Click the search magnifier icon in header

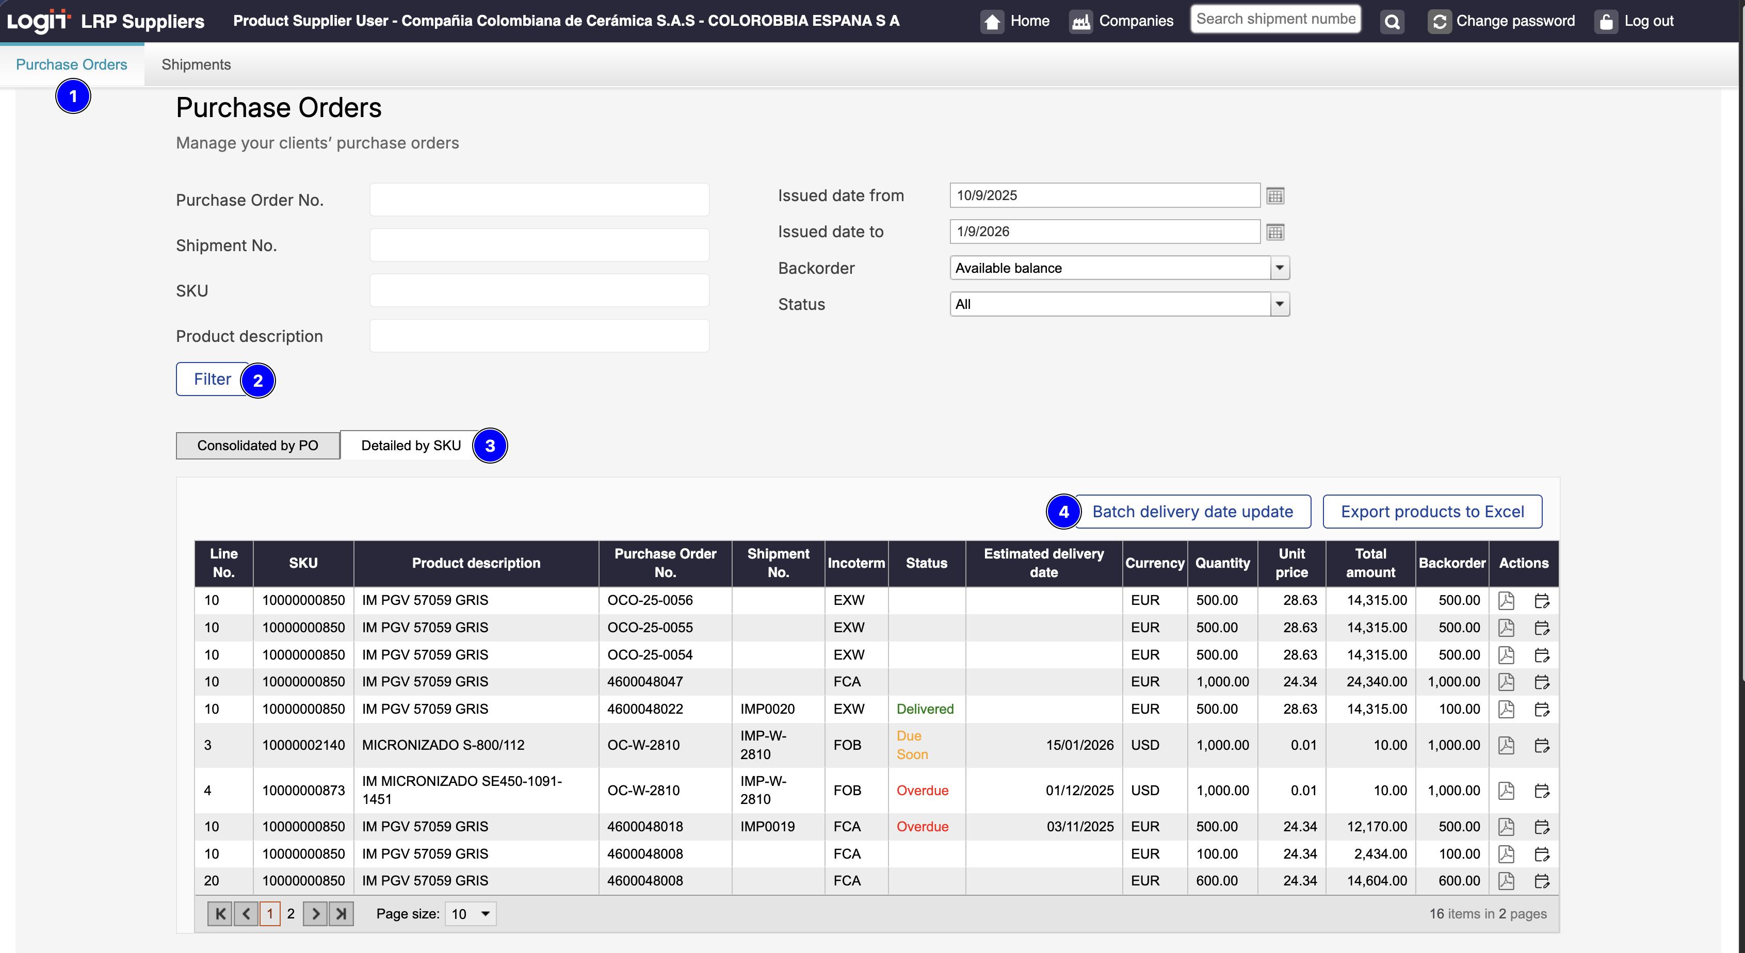[1392, 22]
